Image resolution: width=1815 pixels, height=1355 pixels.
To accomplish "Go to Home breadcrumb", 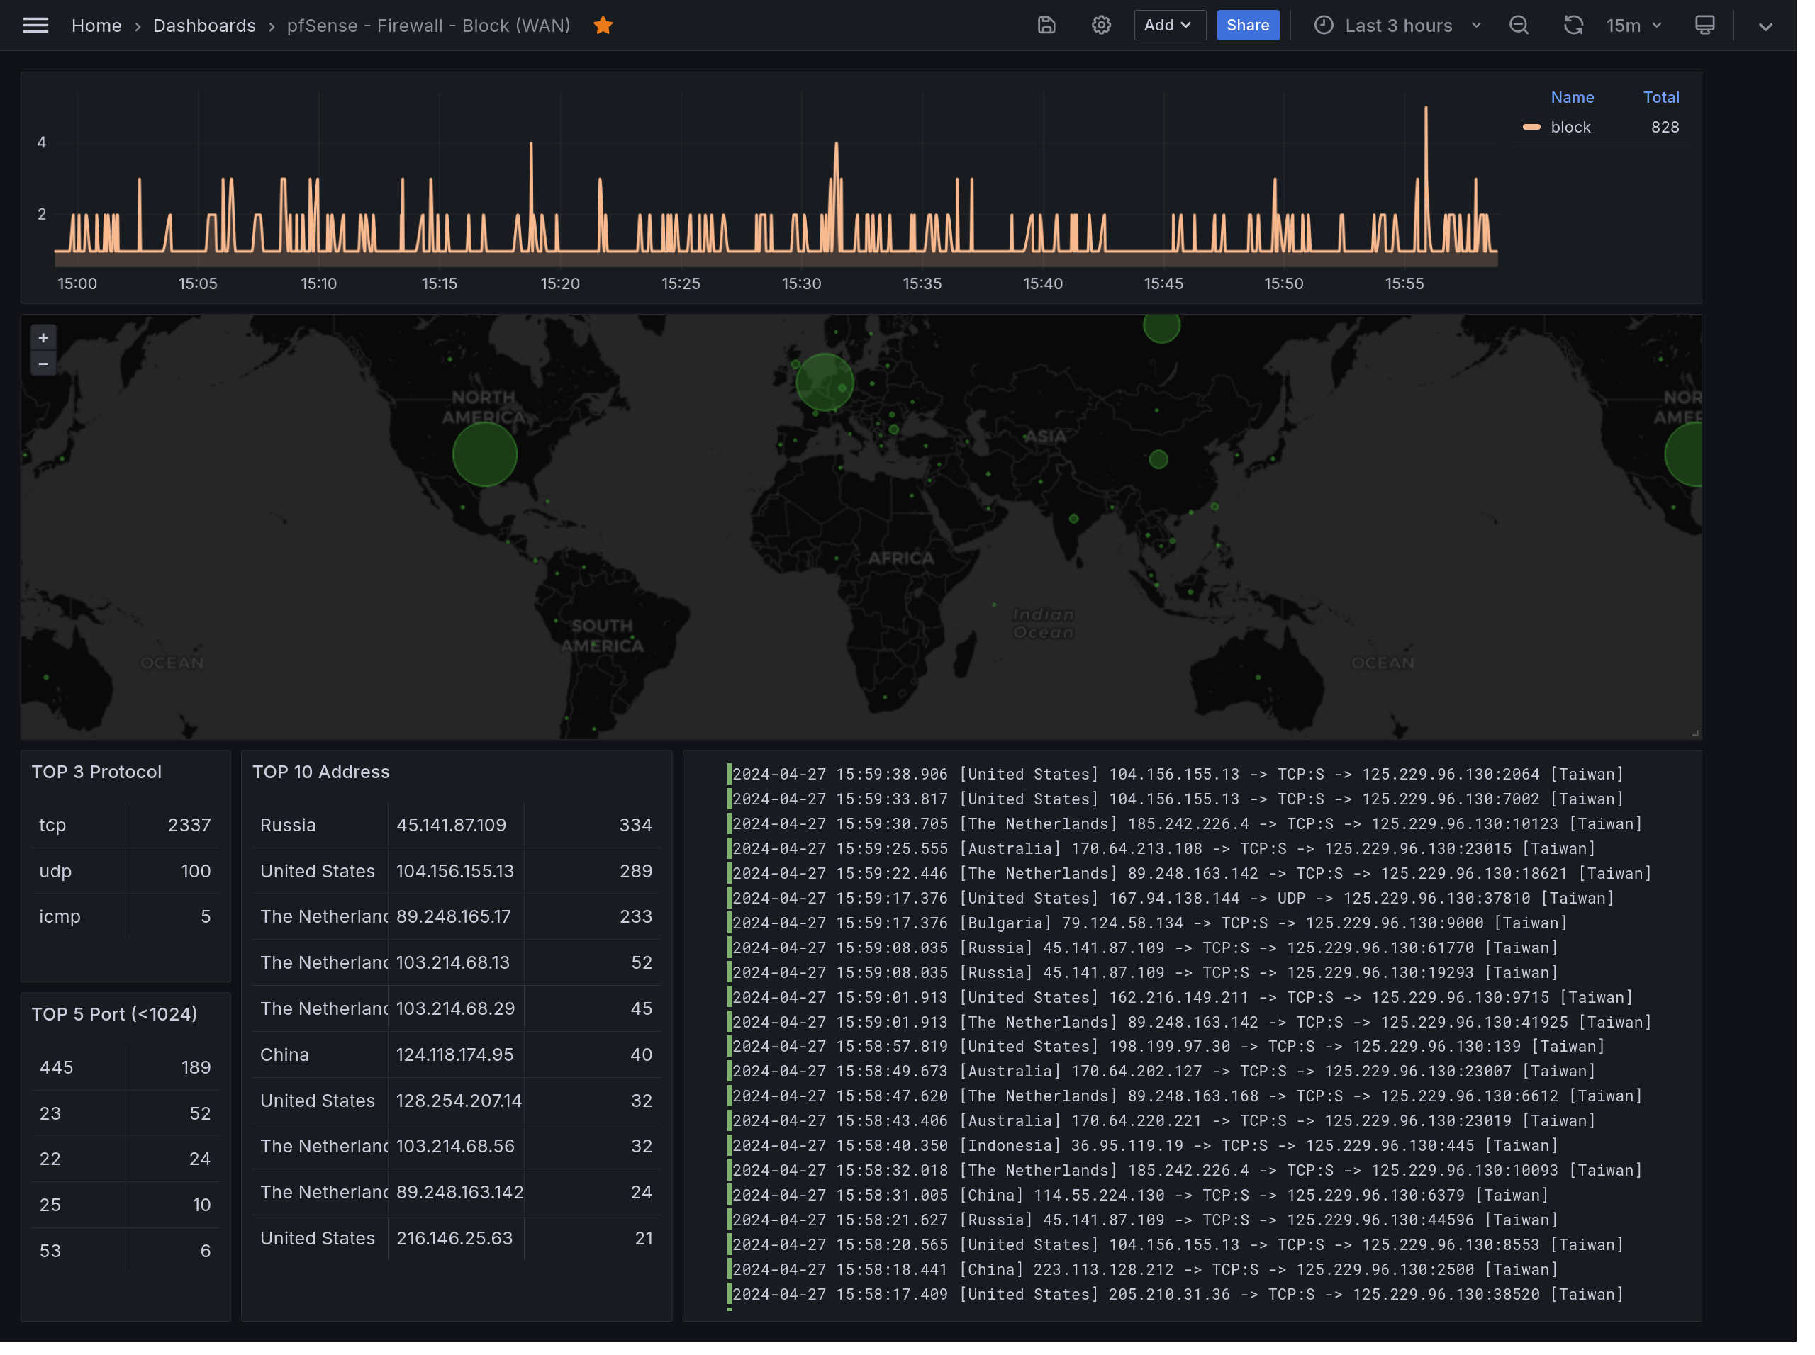I will [x=96, y=26].
